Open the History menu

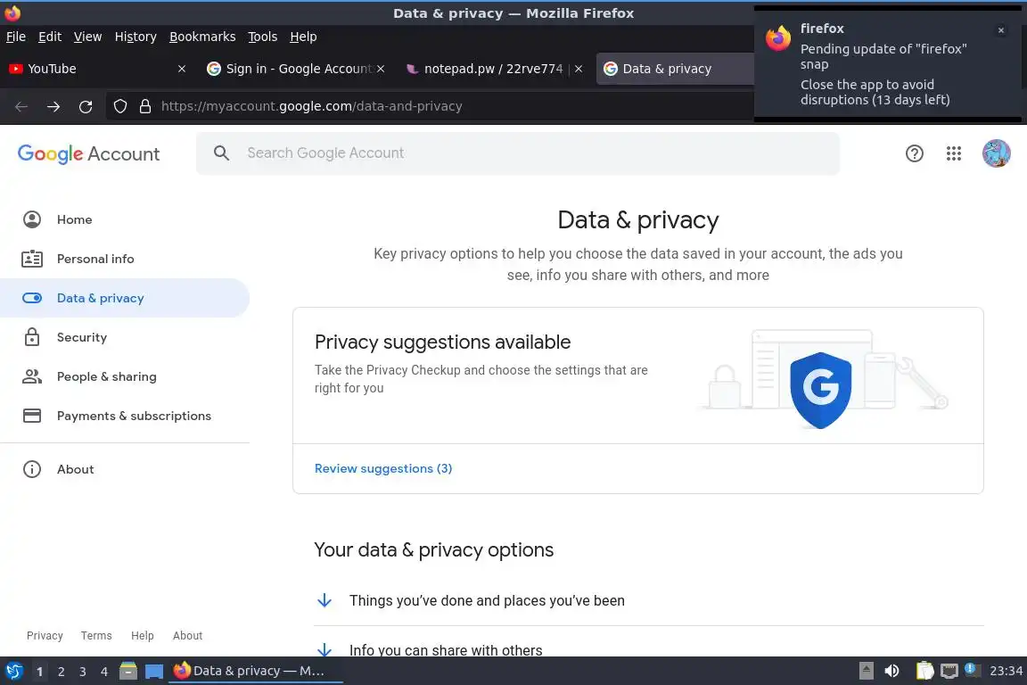(x=136, y=37)
